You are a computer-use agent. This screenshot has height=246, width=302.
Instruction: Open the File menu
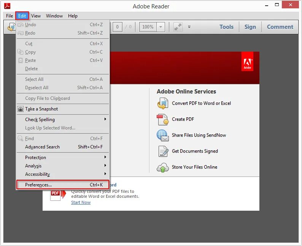[10, 16]
